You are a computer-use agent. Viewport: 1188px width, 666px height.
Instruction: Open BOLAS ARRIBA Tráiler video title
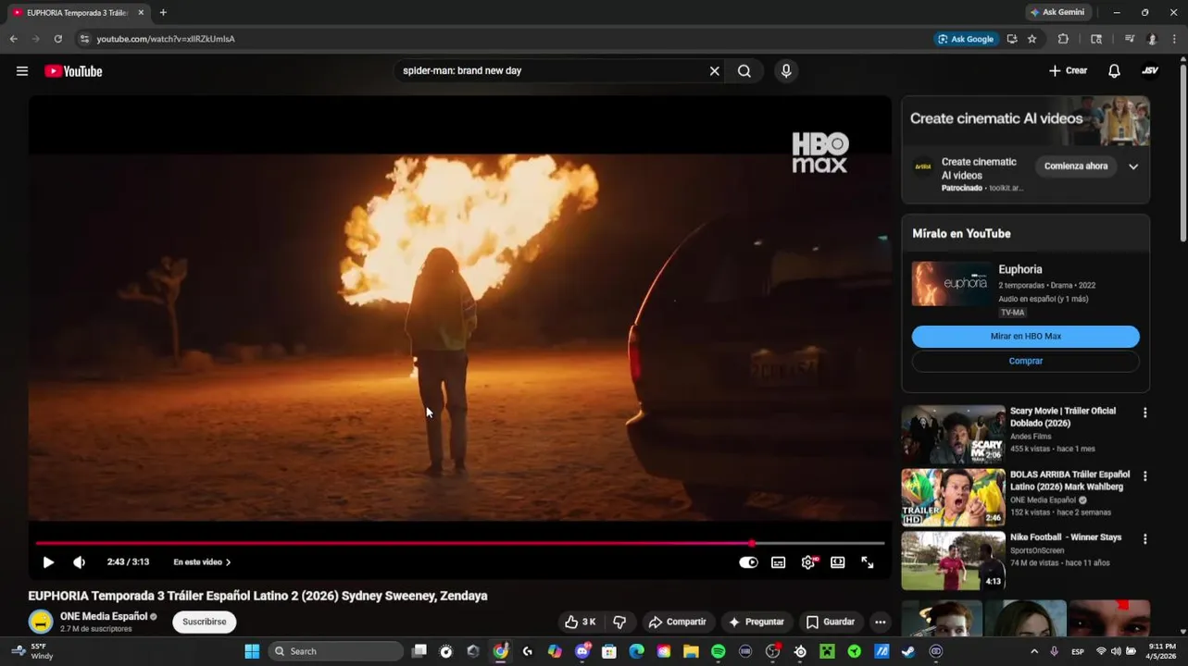coord(1069,481)
